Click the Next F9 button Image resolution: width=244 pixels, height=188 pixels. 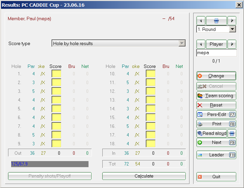[216, 143]
